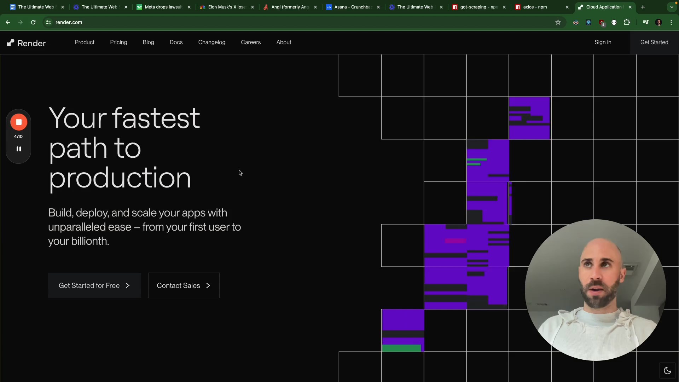679x382 pixels.
Task: Click the browser forward arrow
Action: pyautogui.click(x=21, y=22)
